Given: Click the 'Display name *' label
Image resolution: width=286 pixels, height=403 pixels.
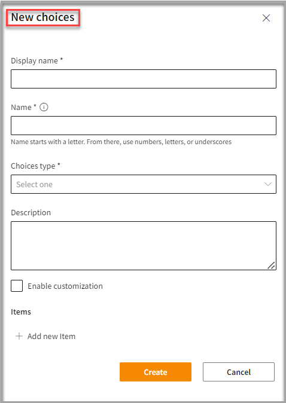Looking at the screenshot, I should [36, 60].
